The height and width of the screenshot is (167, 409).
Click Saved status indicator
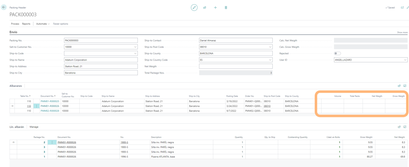click(390, 8)
